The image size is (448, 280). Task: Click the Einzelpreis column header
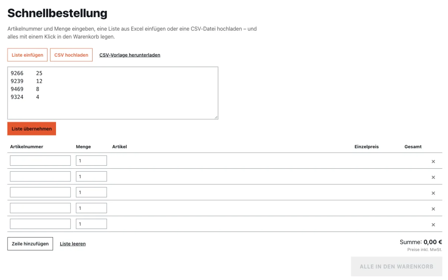(x=367, y=147)
